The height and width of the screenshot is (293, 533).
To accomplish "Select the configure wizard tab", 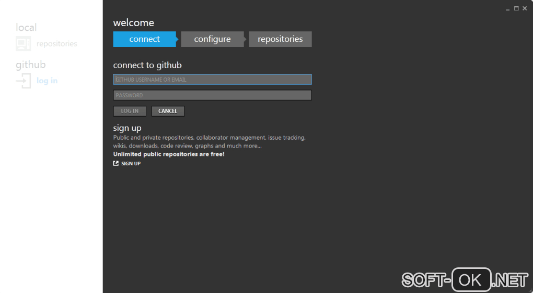I will click(213, 39).
